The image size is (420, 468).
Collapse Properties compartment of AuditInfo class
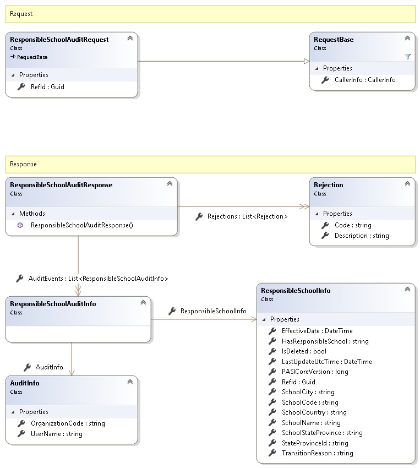tap(13, 412)
